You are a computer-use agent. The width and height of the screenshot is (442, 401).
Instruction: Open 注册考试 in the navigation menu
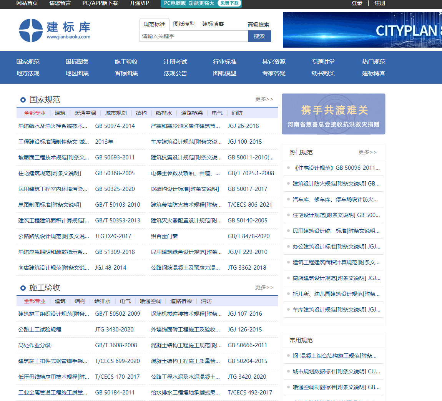tap(175, 62)
